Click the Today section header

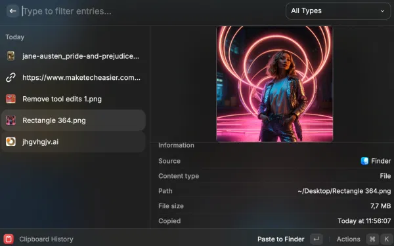pyautogui.click(x=15, y=37)
